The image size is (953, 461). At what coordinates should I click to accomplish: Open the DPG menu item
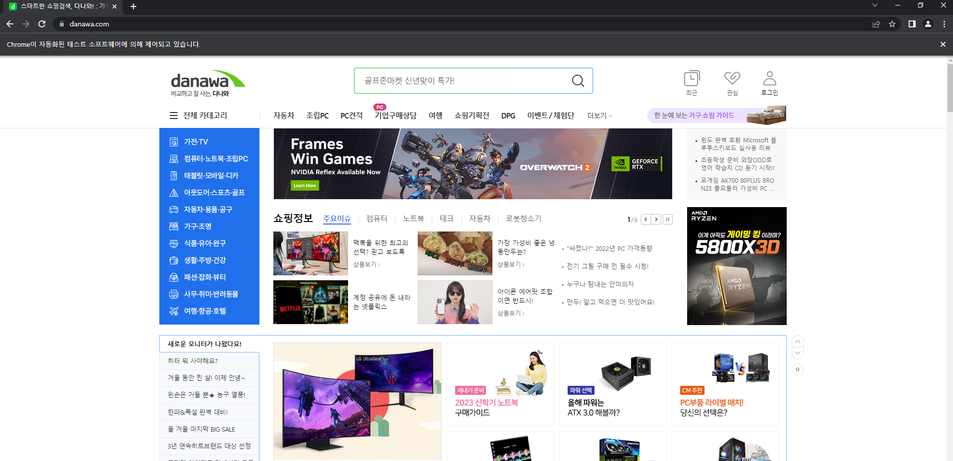pos(508,115)
